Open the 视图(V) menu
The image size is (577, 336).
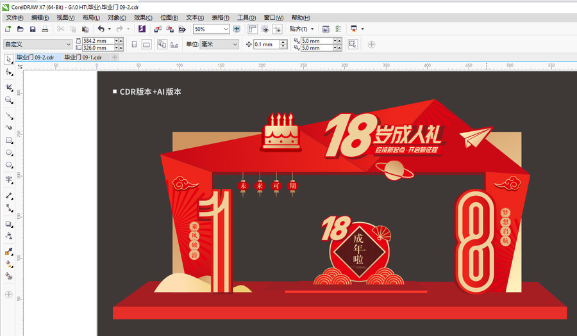pyautogui.click(x=65, y=18)
